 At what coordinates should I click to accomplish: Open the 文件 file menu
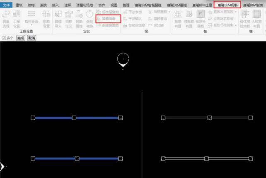[6, 5]
